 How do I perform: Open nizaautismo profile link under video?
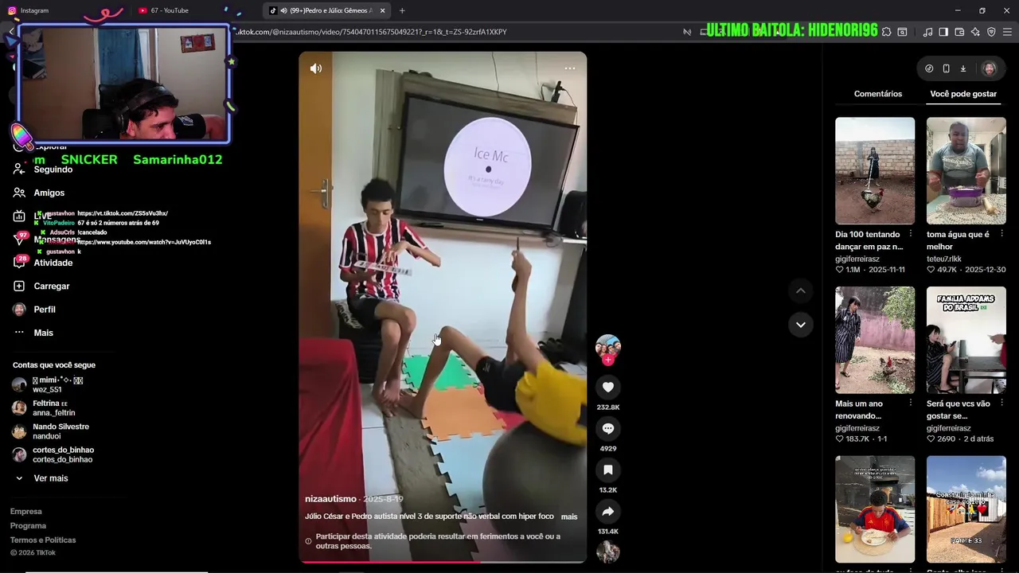pos(330,499)
